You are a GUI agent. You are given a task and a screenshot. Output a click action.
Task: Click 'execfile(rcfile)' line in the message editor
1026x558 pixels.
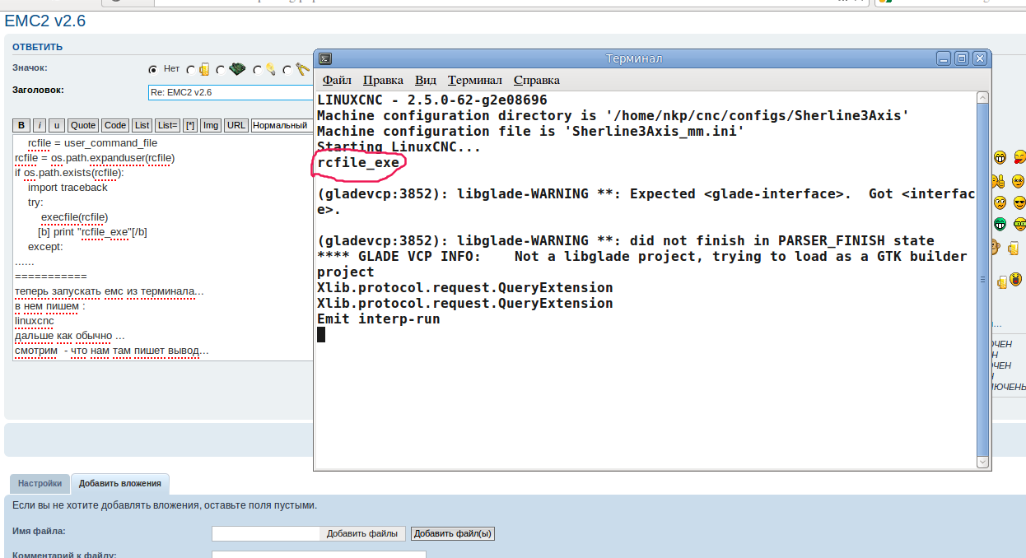point(74,217)
